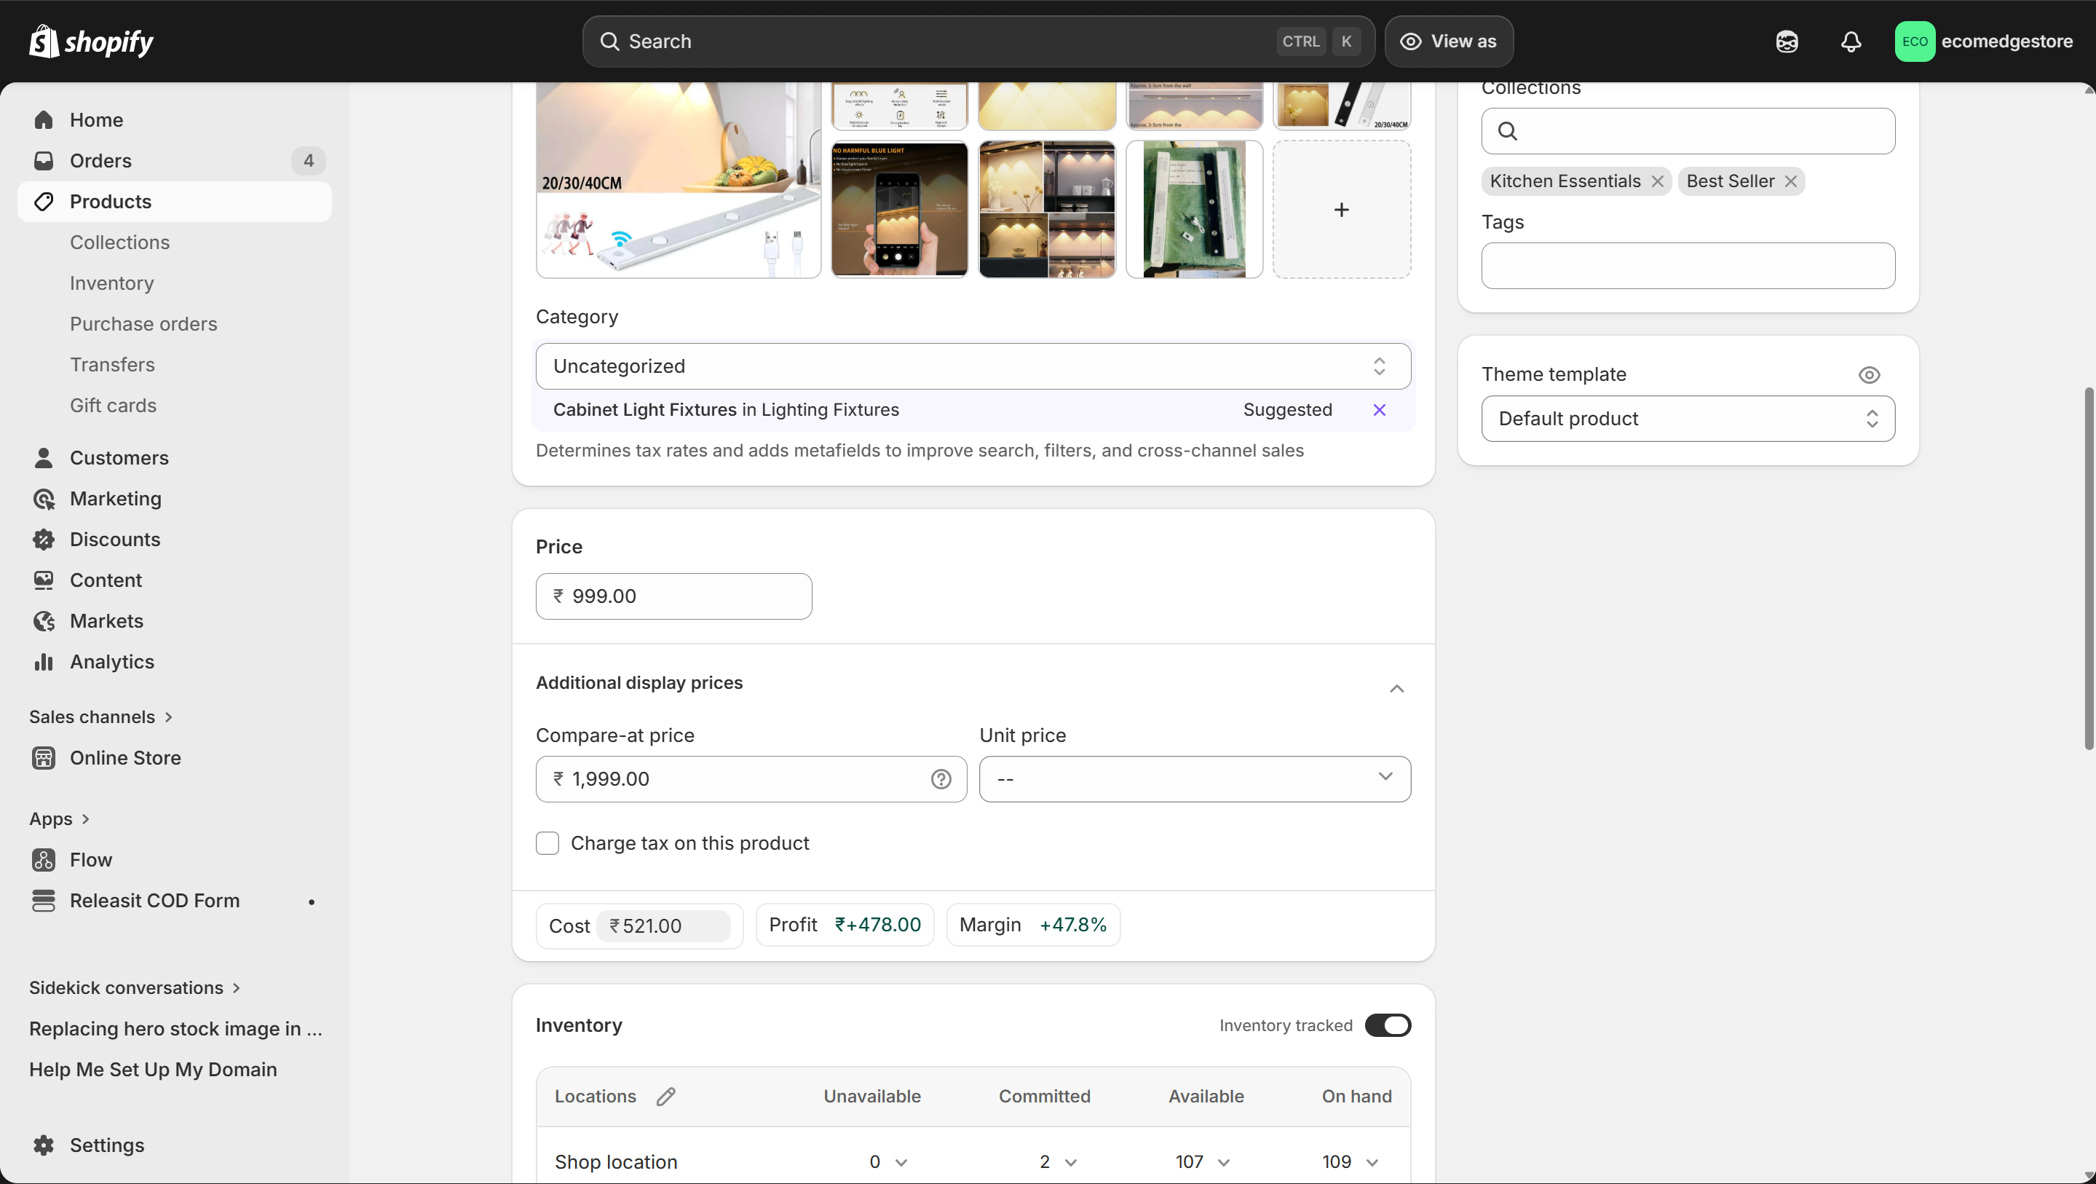
Task: Open the notifications bell
Action: pyautogui.click(x=1851, y=42)
